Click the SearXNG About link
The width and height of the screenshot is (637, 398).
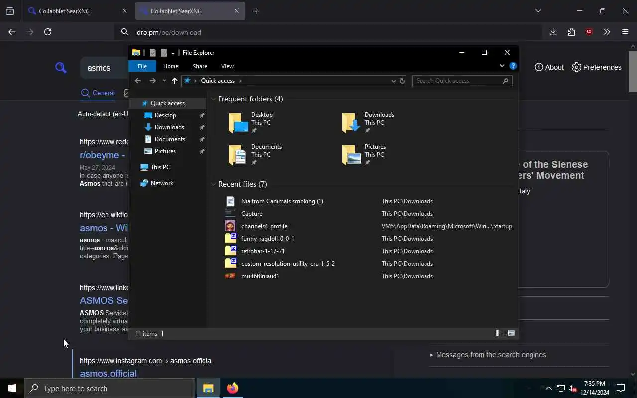click(x=549, y=67)
